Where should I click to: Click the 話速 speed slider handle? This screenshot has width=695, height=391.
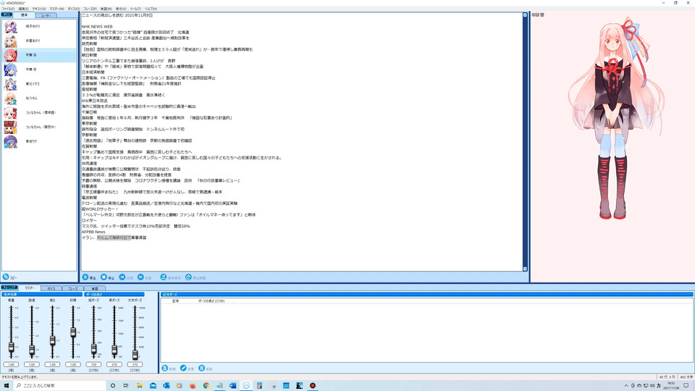point(32,350)
